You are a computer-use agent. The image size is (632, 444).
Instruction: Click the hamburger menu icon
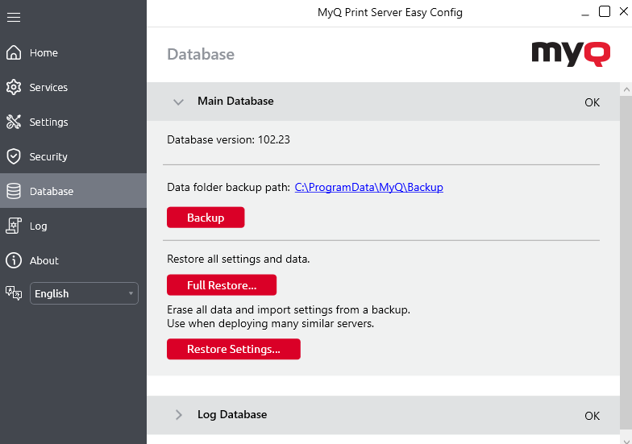click(x=14, y=17)
